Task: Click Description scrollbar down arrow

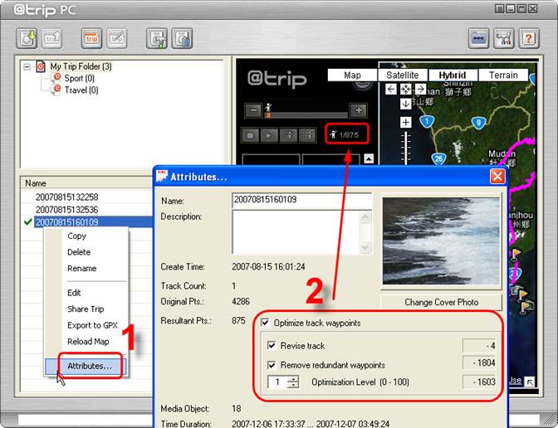Action: (365, 248)
